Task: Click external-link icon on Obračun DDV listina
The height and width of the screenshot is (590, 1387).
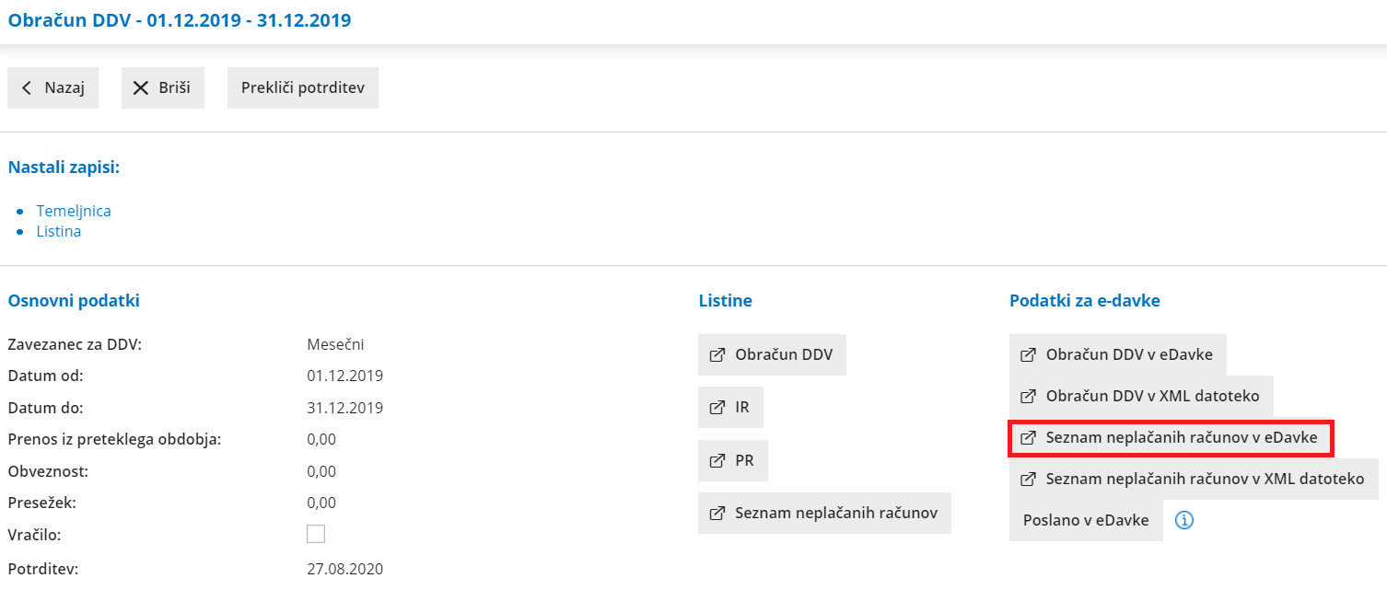Action: [717, 354]
